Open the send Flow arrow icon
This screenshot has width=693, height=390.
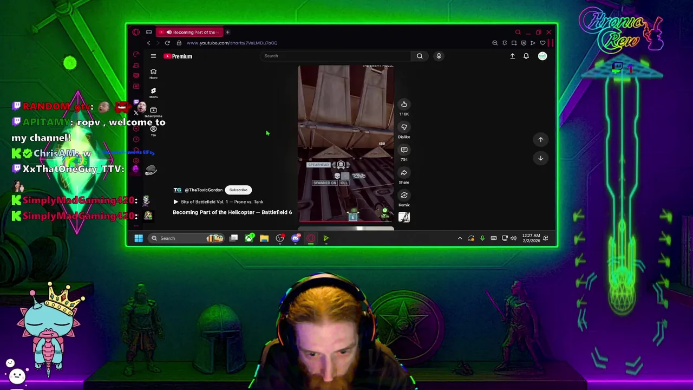(x=533, y=43)
